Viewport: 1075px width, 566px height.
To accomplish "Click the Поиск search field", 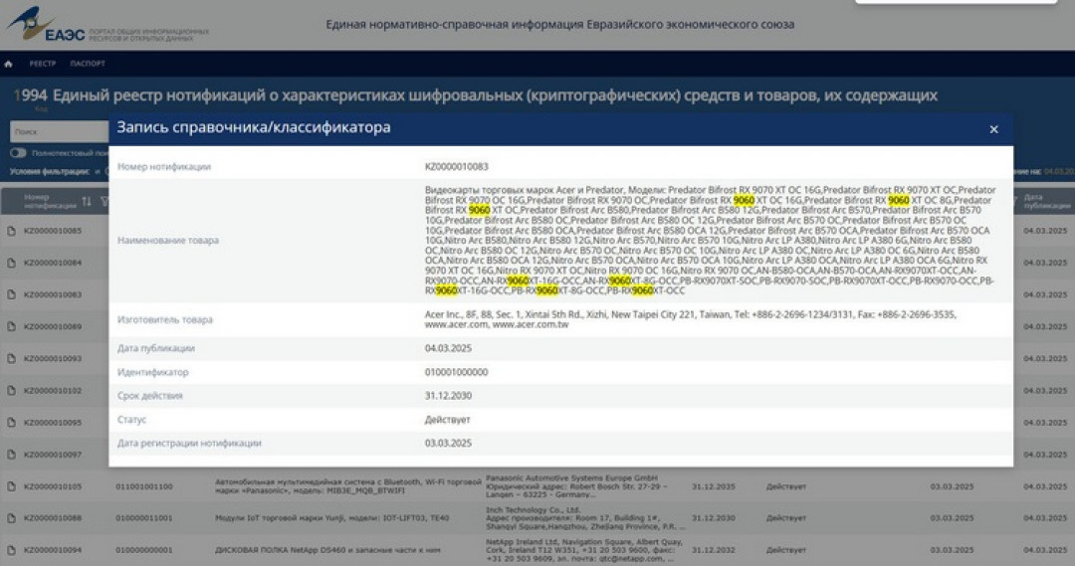I will 59,131.
